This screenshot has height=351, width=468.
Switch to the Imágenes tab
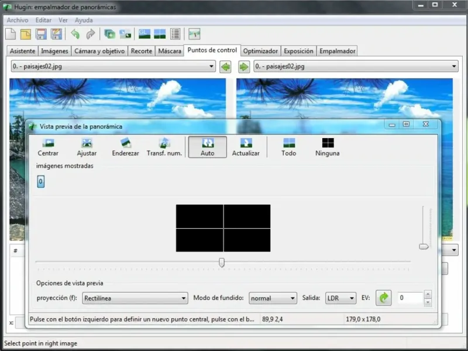click(x=54, y=51)
